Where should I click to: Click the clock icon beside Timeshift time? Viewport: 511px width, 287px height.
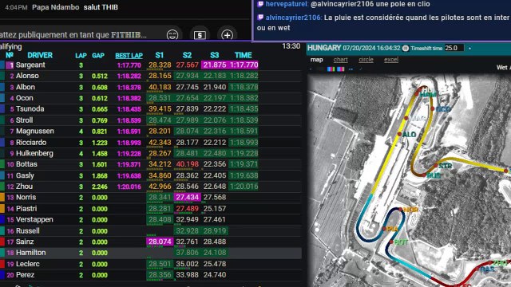[406, 48]
